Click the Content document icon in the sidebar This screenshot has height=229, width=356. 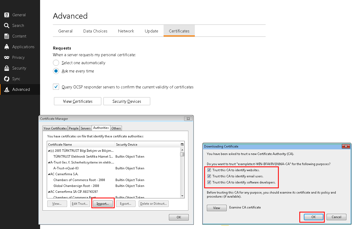point(7,36)
